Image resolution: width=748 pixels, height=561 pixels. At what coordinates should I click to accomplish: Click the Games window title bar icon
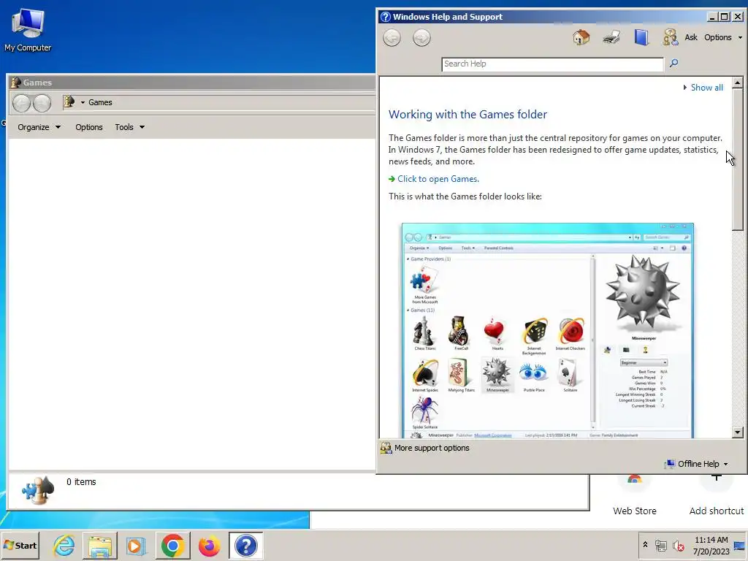click(x=16, y=82)
